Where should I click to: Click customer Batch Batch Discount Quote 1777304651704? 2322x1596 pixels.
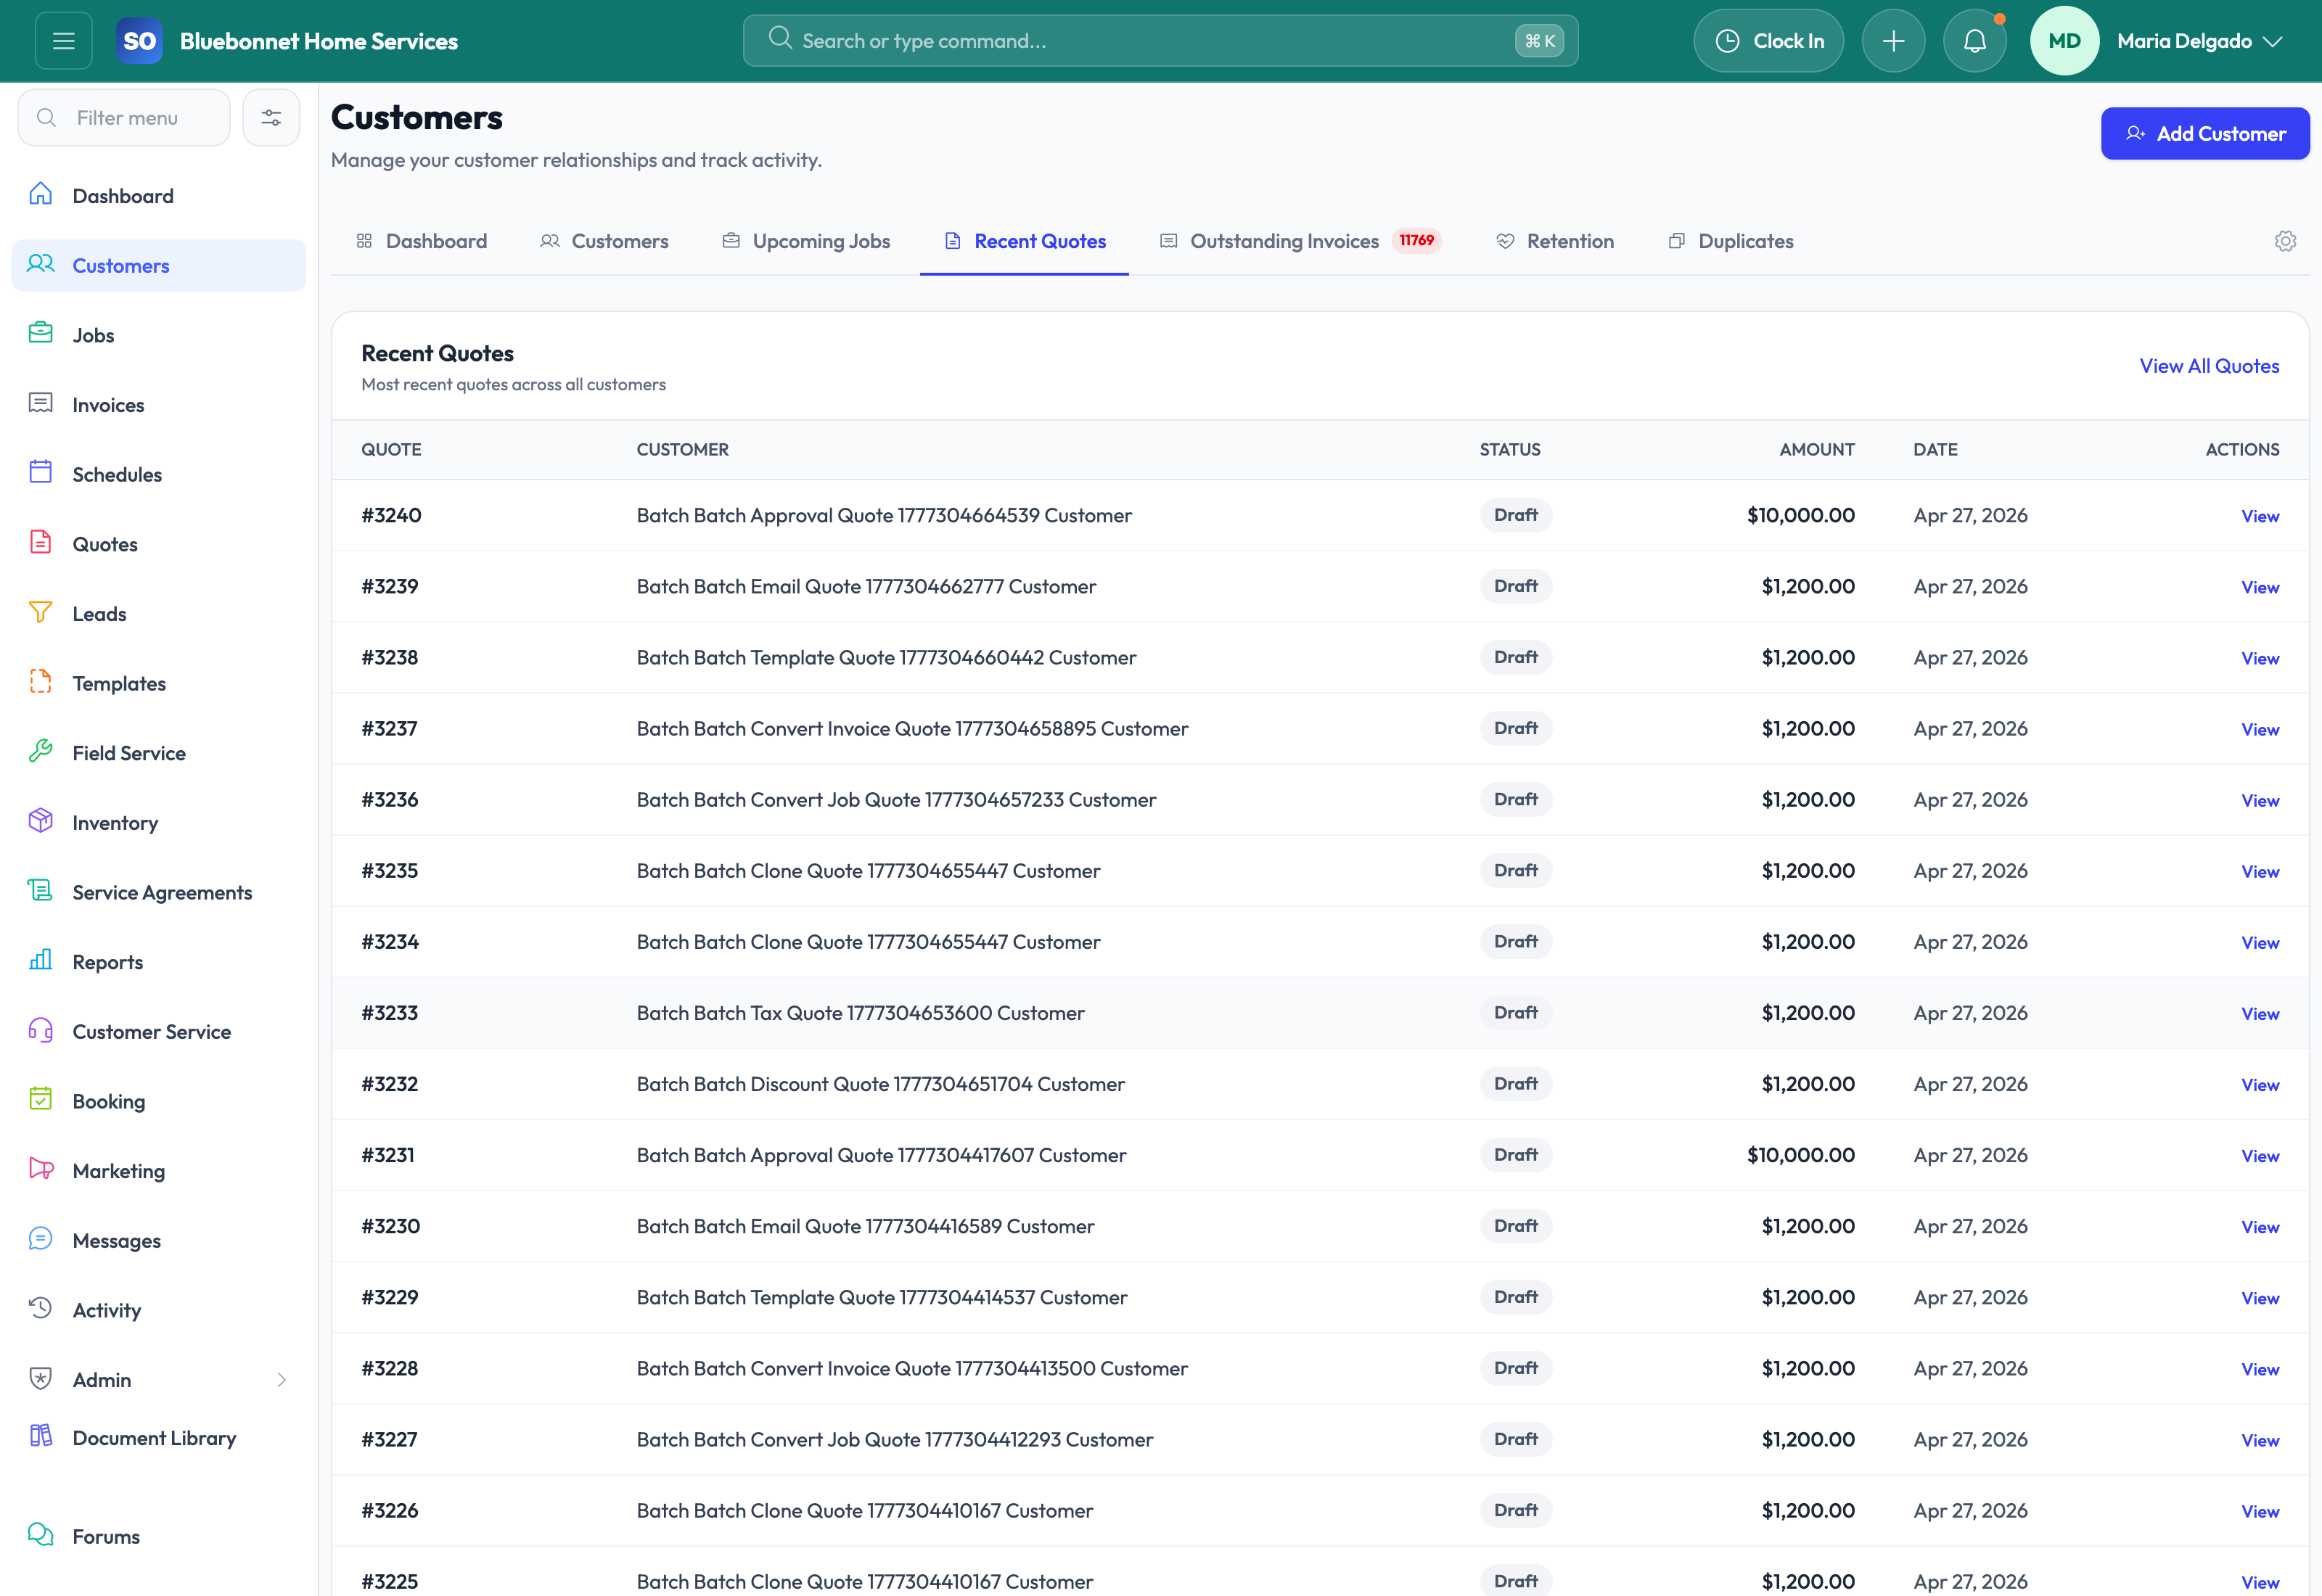(x=880, y=1084)
